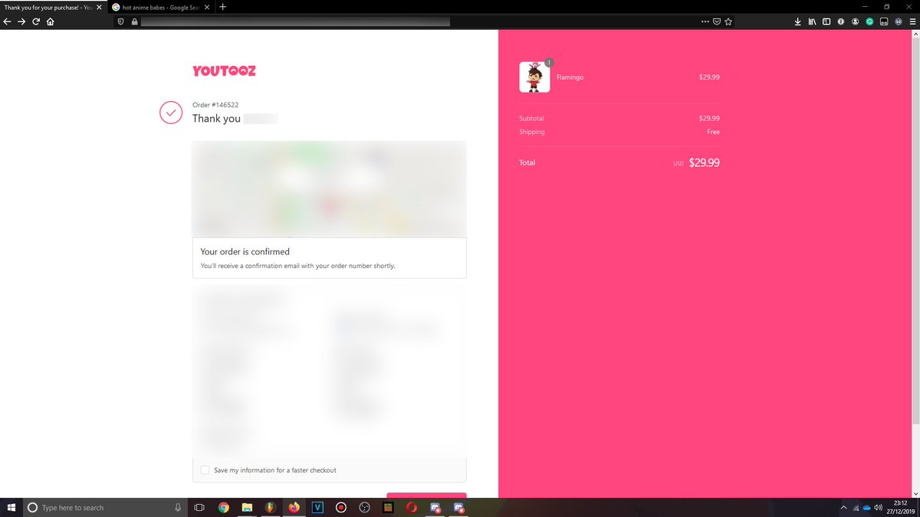
Task: Go forward with the browser forward arrow
Action: (21, 21)
